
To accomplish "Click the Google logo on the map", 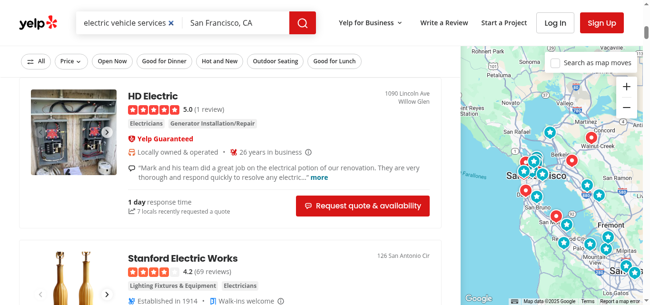I will [479, 298].
